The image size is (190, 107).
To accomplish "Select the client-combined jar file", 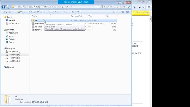I will 39,24.
